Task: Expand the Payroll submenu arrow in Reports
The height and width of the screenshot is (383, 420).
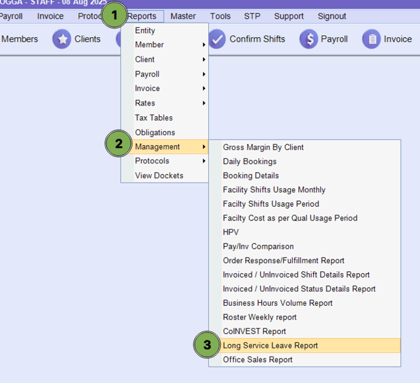Action: (x=204, y=74)
